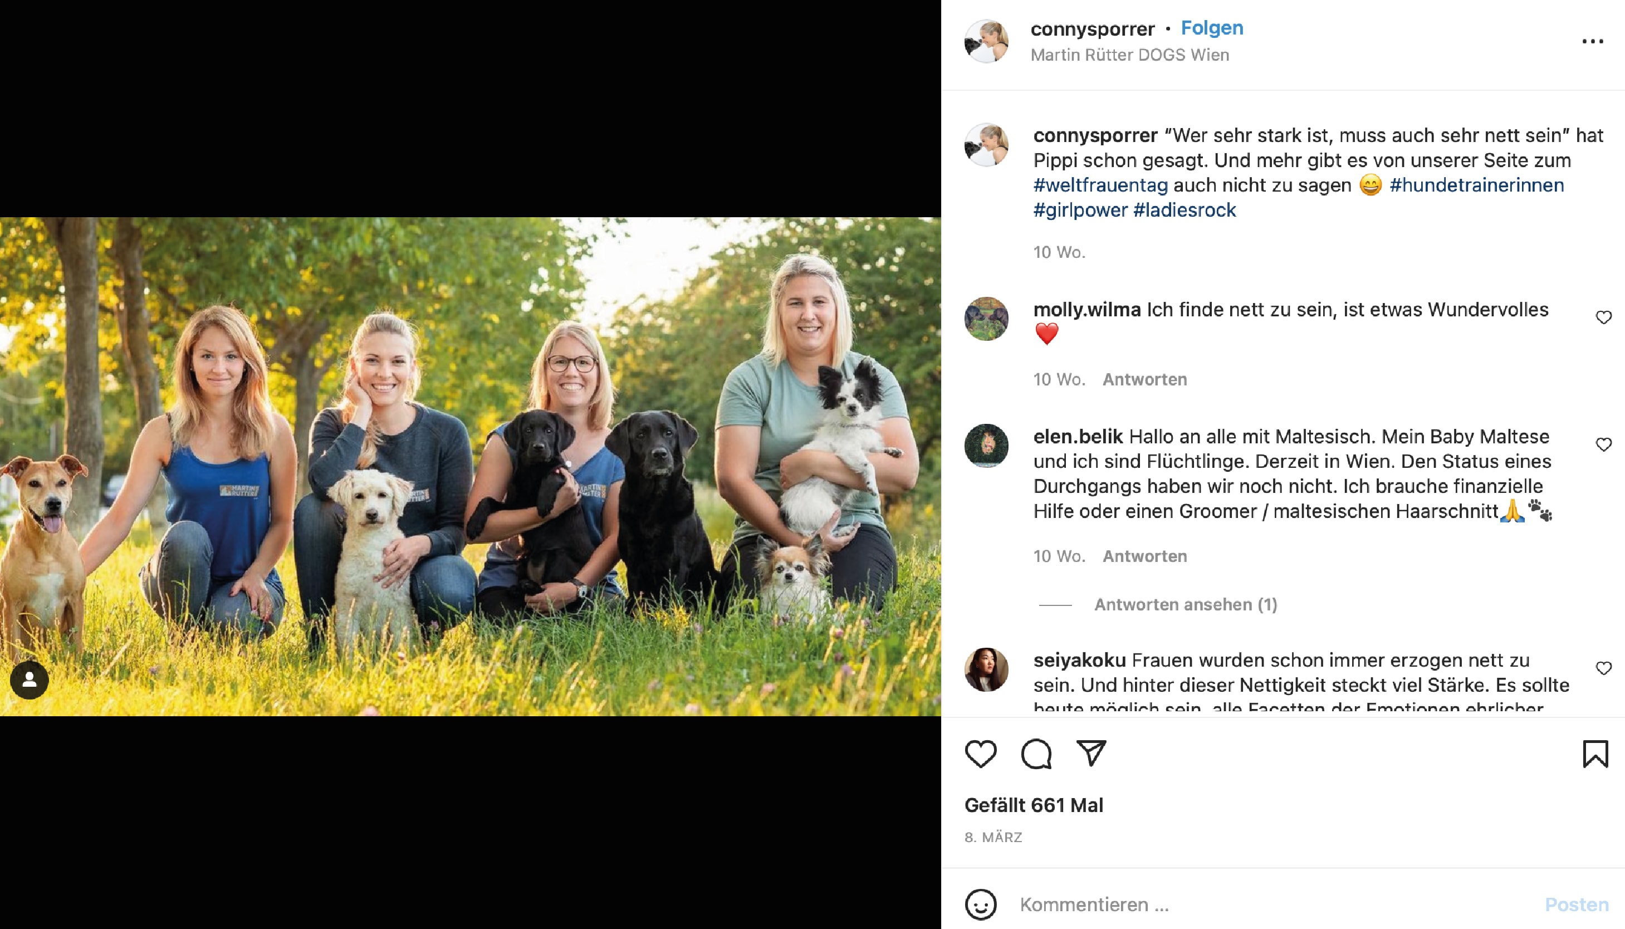Image resolution: width=1625 pixels, height=929 pixels.
Task: Reply to molly.wilma's comment via Antworten
Action: pyautogui.click(x=1145, y=379)
